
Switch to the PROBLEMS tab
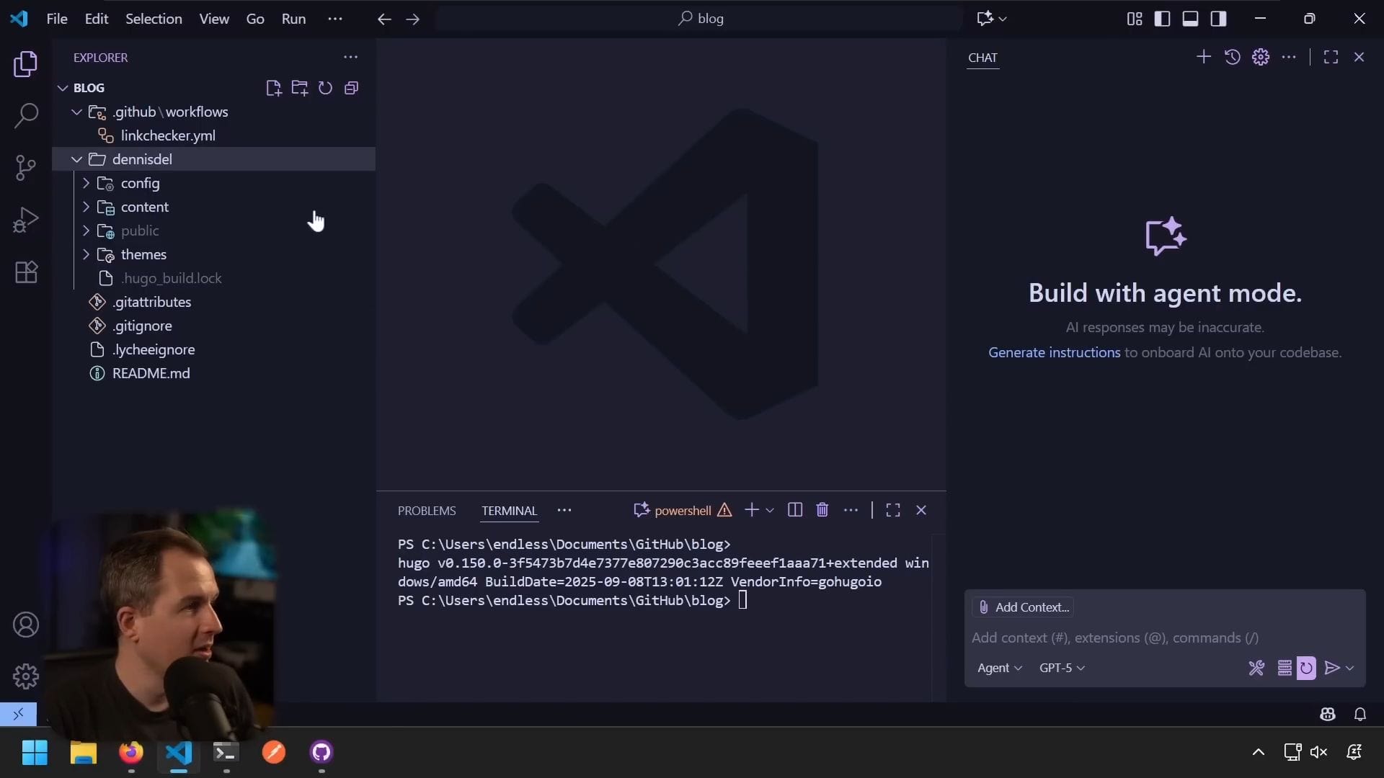click(x=427, y=511)
